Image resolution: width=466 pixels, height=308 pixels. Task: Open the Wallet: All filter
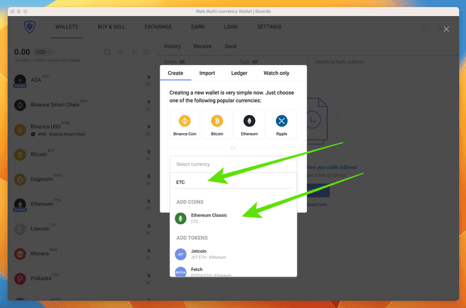[x=174, y=61]
